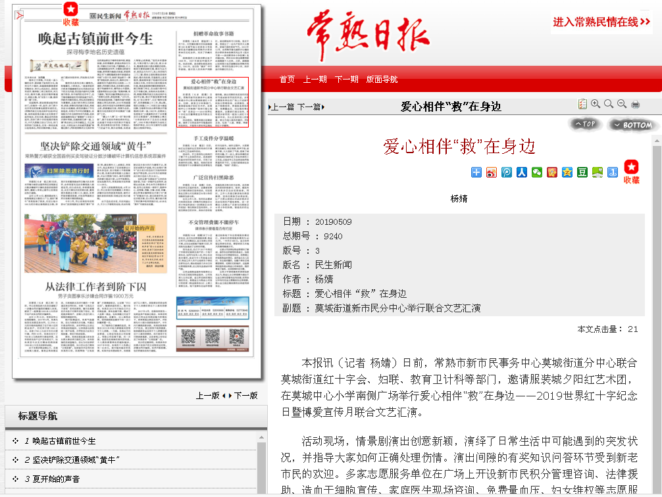Click the date value 20190509
The height and width of the screenshot is (497, 662).
point(333,222)
